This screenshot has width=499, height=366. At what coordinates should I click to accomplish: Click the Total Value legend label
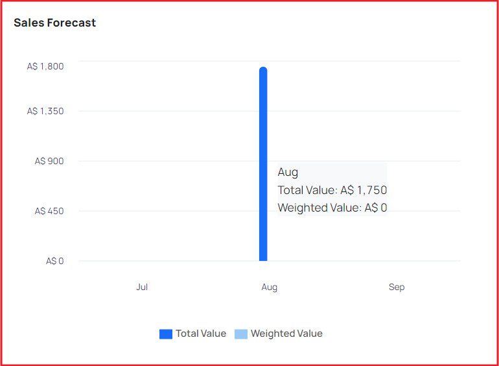coord(201,334)
